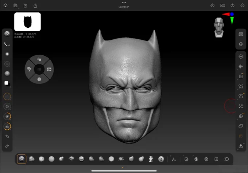Click the untitled* document title
Screen dimensions: 248x173
click(x=124, y=7)
